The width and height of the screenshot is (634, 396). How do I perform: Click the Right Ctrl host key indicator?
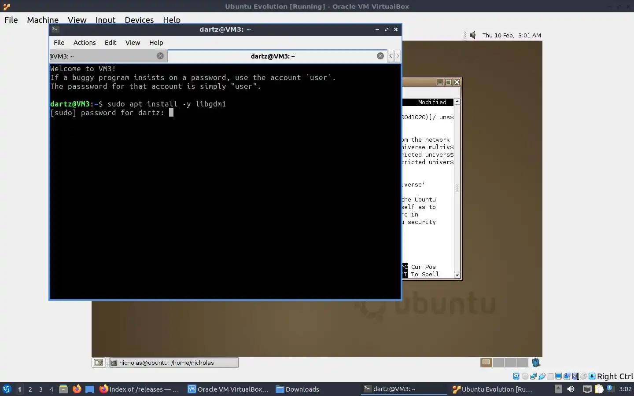[615, 376]
